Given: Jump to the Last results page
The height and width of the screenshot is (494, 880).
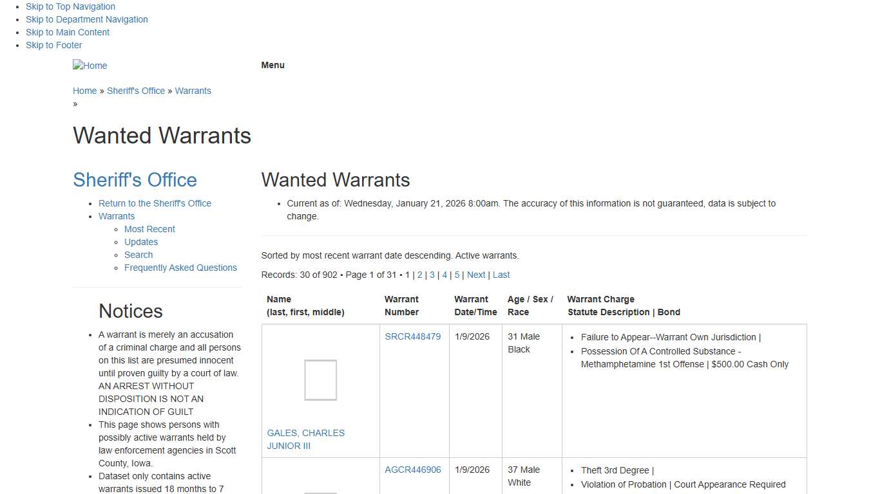Looking at the screenshot, I should point(501,275).
